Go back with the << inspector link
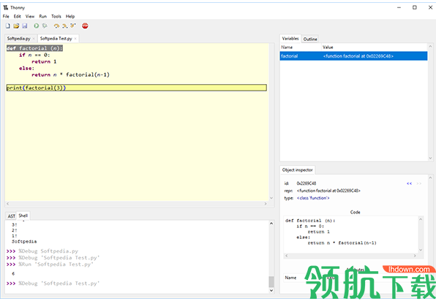Image resolution: width=436 pixels, height=304 pixels. click(x=410, y=183)
